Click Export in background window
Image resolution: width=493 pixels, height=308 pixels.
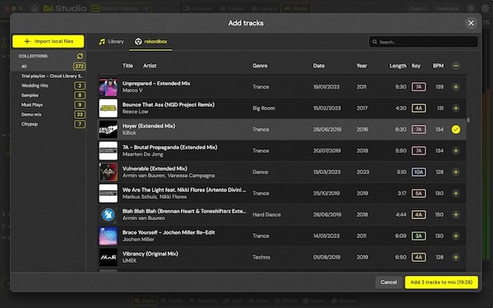(417, 8)
